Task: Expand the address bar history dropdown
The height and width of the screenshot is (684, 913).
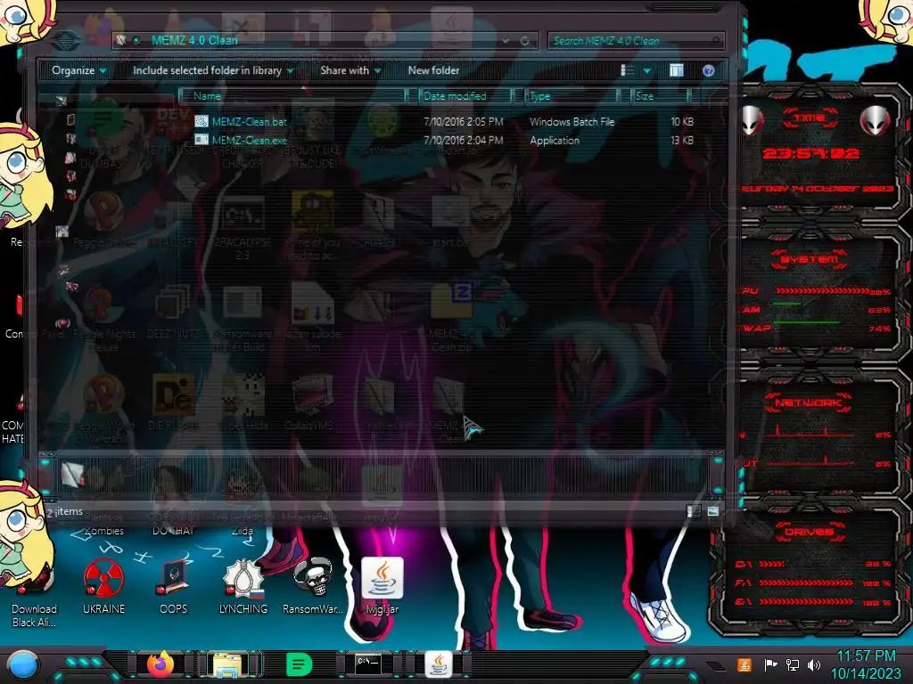Action: click(506, 41)
